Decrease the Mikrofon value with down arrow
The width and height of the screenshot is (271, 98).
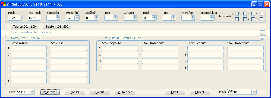coord(193,19)
